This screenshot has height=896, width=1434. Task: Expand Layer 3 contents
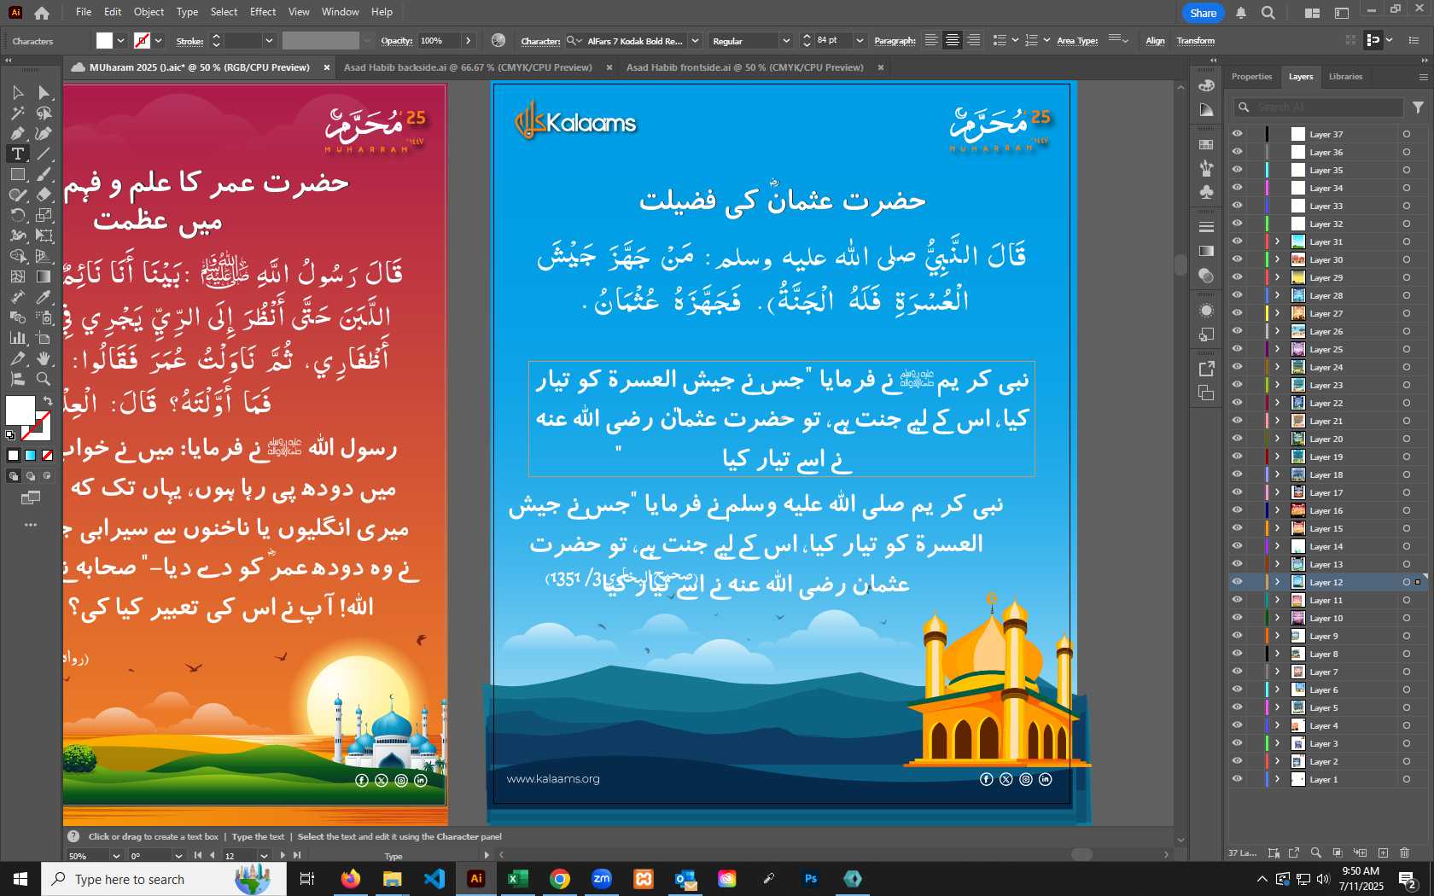tap(1278, 743)
